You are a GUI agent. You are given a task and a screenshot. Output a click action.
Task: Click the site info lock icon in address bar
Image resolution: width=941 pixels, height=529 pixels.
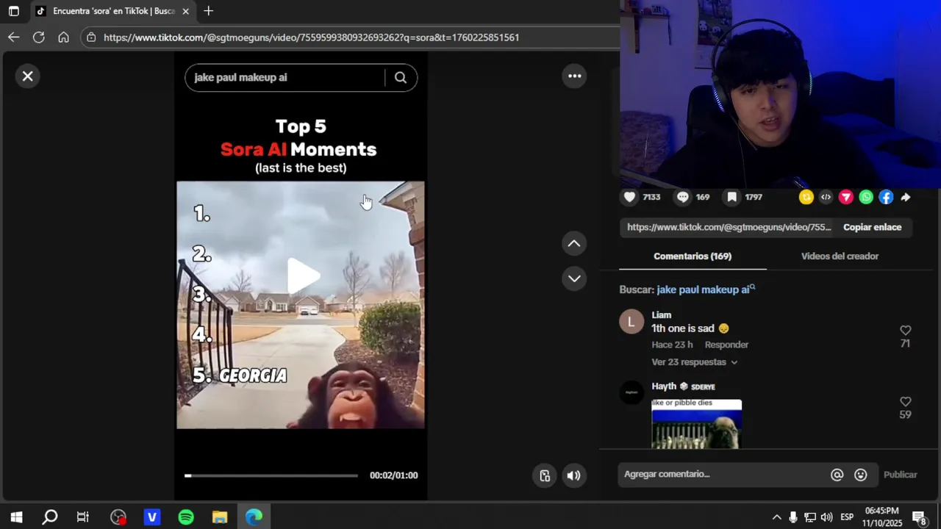click(x=90, y=37)
